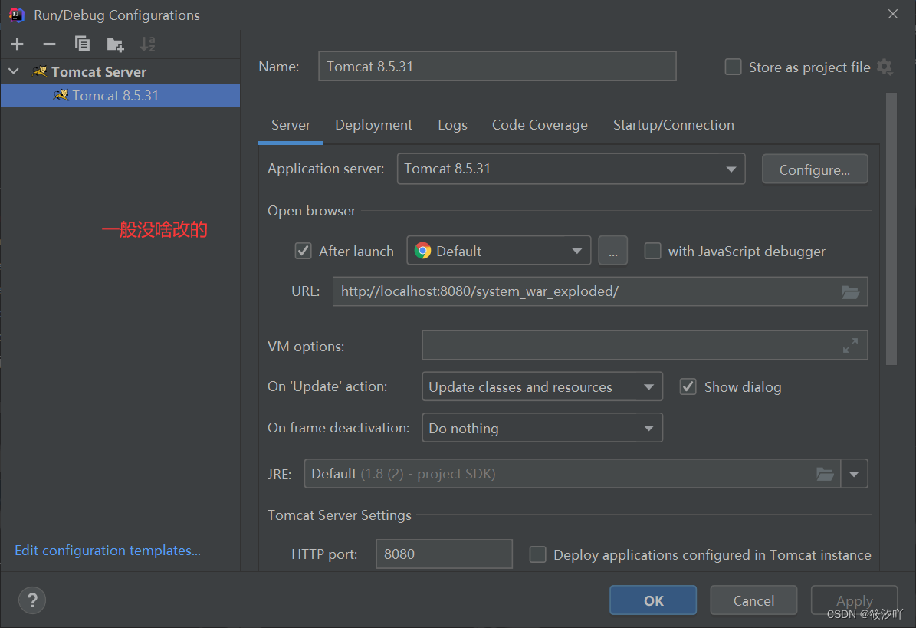Click the Apply button
916x628 pixels.
click(x=853, y=600)
